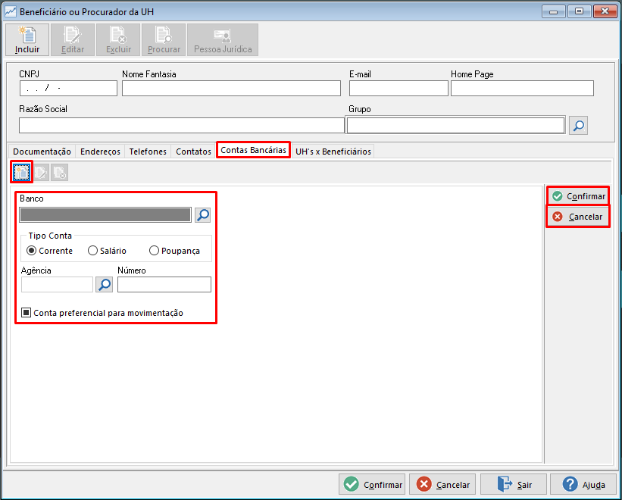The height and width of the screenshot is (500, 622).
Task: Select Corrente account type
Action: click(x=49, y=251)
